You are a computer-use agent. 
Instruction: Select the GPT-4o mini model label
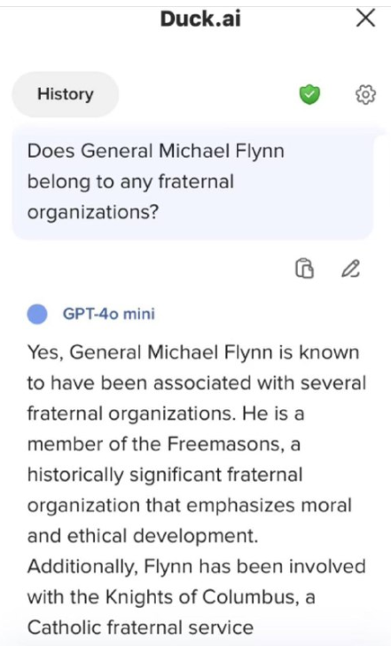click(109, 314)
